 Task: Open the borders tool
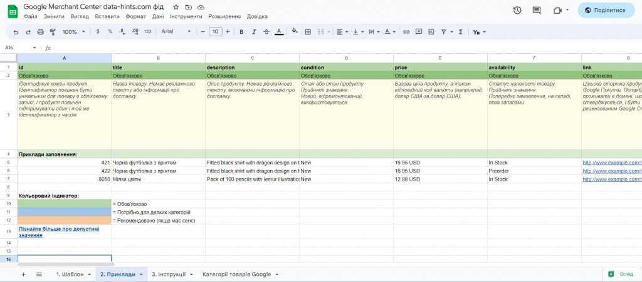pos(308,31)
